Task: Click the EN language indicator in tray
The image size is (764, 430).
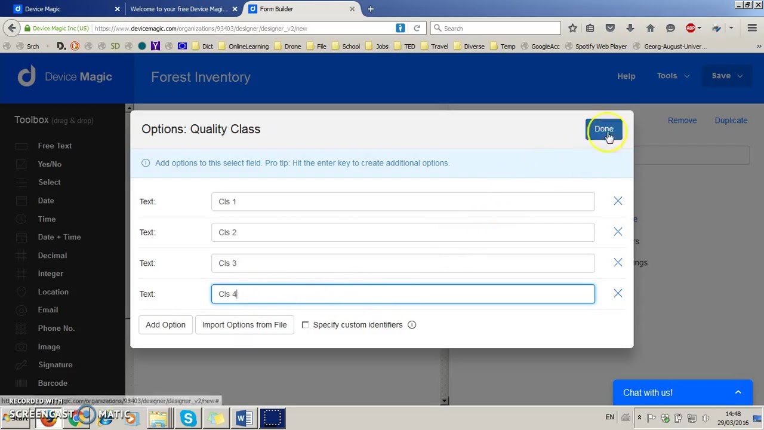Action: pyautogui.click(x=609, y=417)
